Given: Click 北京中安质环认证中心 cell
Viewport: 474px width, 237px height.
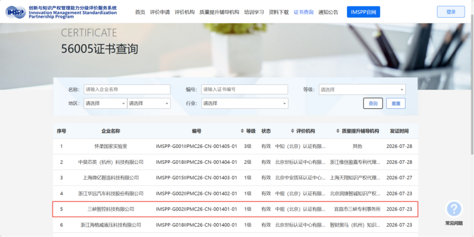Looking at the screenshot, I should [x=301, y=178].
